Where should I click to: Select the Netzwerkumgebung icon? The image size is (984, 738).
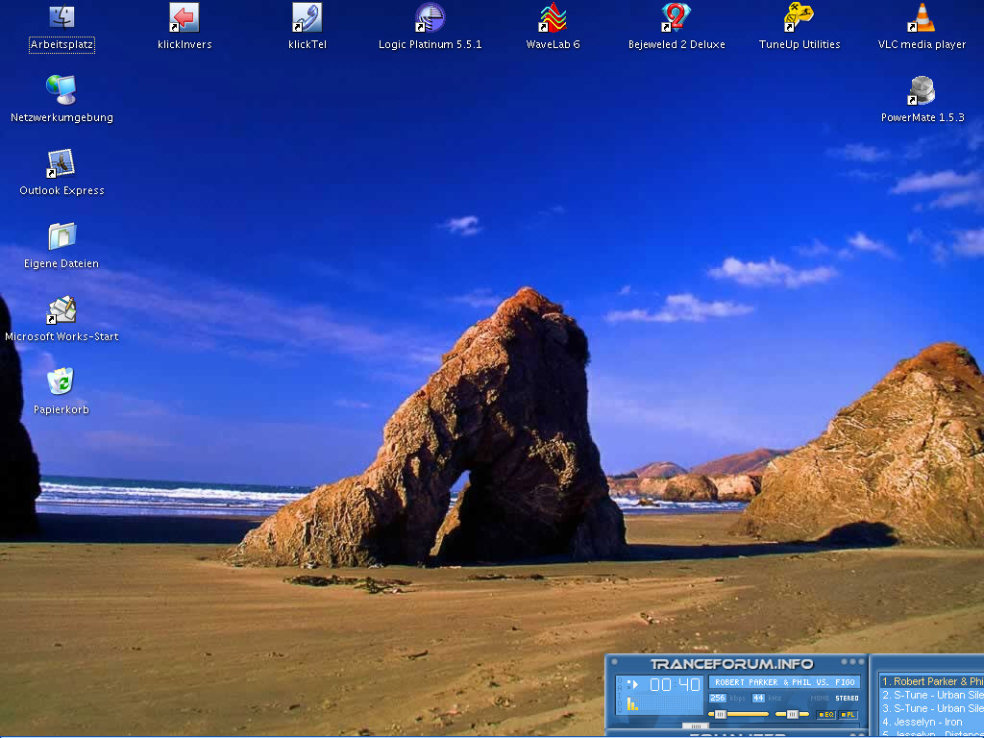pos(61,91)
